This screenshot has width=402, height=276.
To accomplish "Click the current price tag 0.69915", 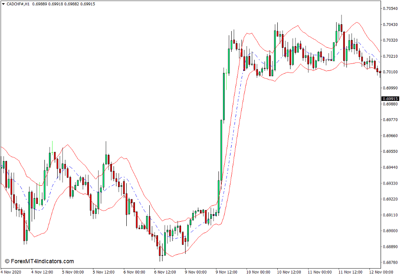I will point(390,99).
